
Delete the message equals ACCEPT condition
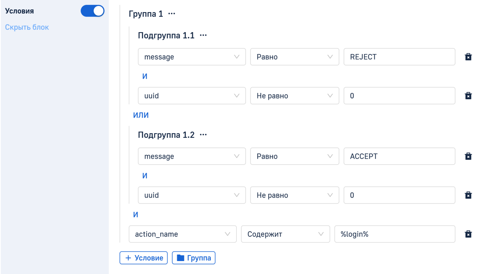468,156
